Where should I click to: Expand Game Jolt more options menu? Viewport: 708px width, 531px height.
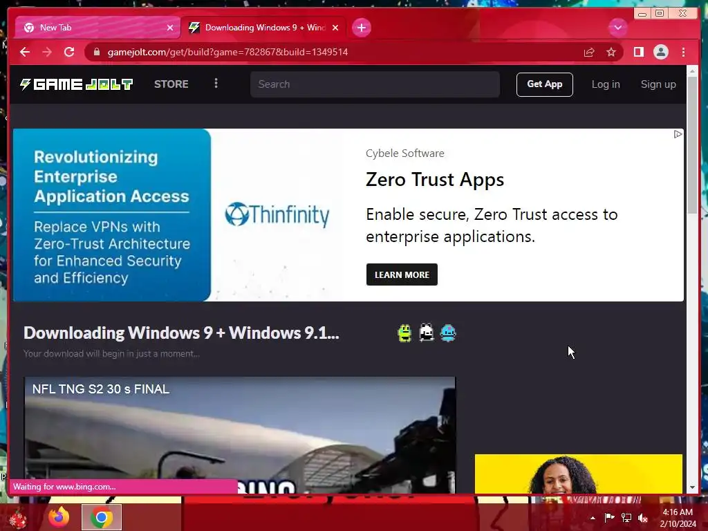click(x=216, y=84)
